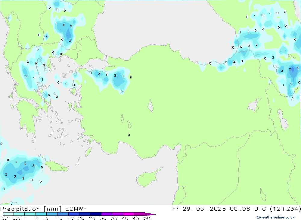The width and height of the screenshot is (301, 220).
Task: Click the '7' precipitation value on map
Action: pos(290,69)
